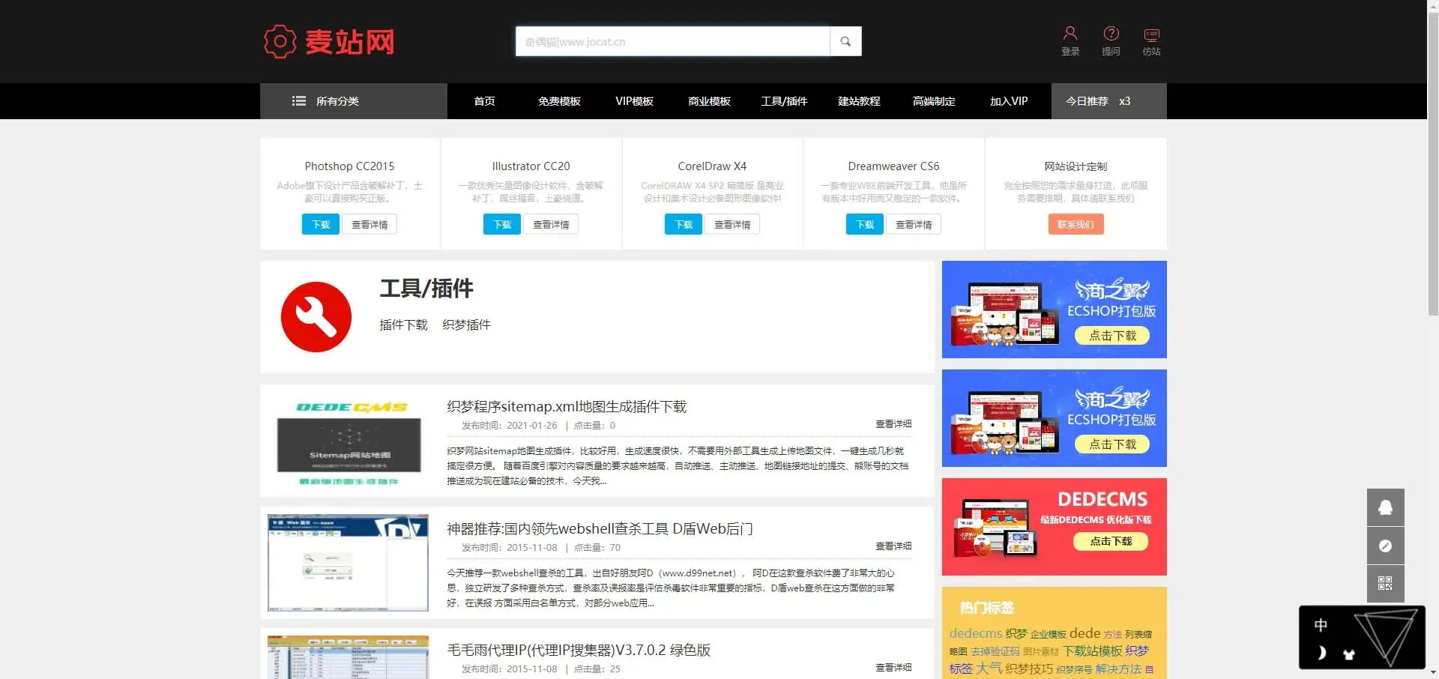Click the red gear logo of 麦站网

280,40
